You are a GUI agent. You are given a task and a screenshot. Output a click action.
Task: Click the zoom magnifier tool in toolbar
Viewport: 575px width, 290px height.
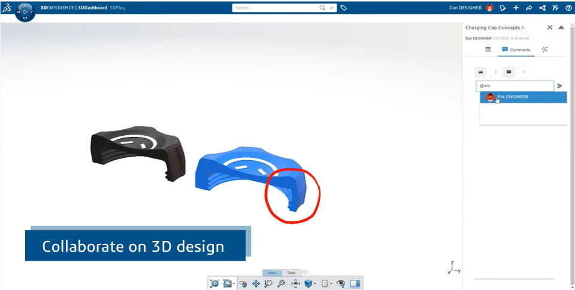tap(268, 283)
